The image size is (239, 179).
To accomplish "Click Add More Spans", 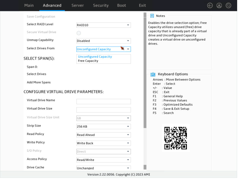I will tap(39, 83).
